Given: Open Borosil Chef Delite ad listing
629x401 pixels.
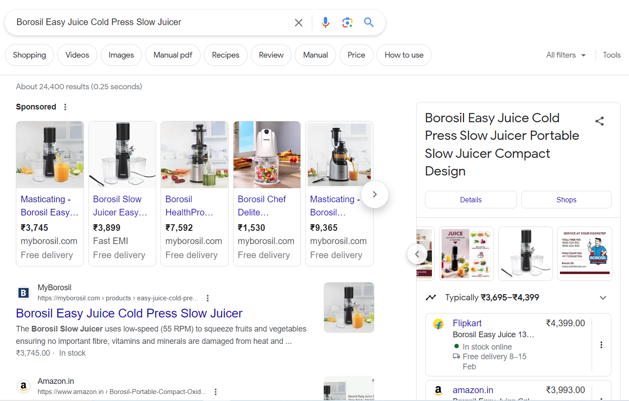Looking at the screenshot, I should tap(262, 206).
